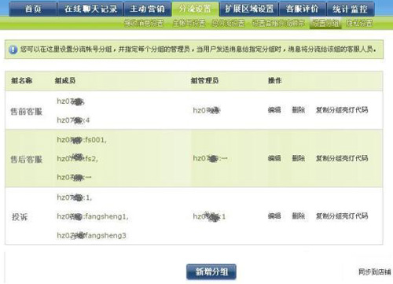Select the 售后客服 group name
Viewport: 393px width, 284px height.
click(26, 160)
